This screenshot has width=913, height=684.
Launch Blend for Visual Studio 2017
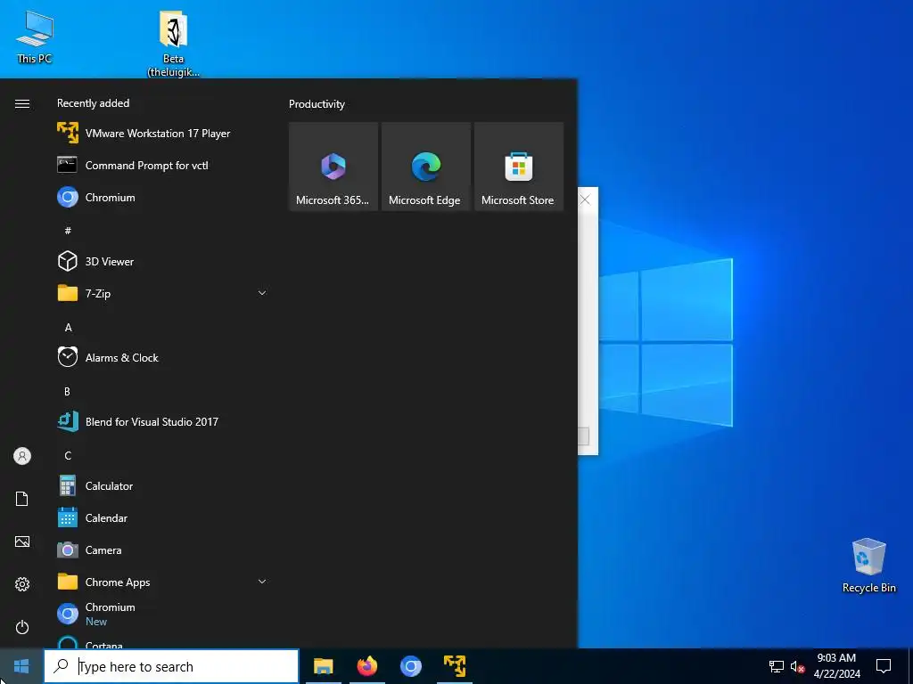point(162,421)
